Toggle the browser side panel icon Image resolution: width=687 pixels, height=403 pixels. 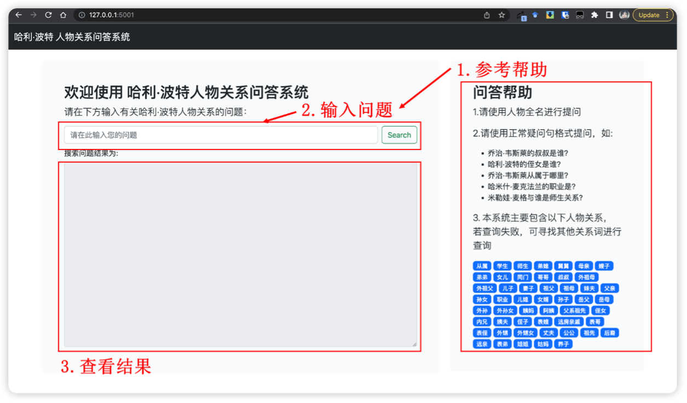[x=609, y=15]
